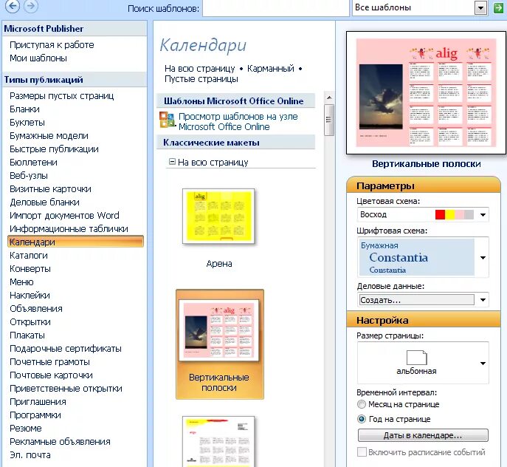
Task: Jump to 'На всю страницу' top link
Action: pyautogui.click(x=199, y=68)
